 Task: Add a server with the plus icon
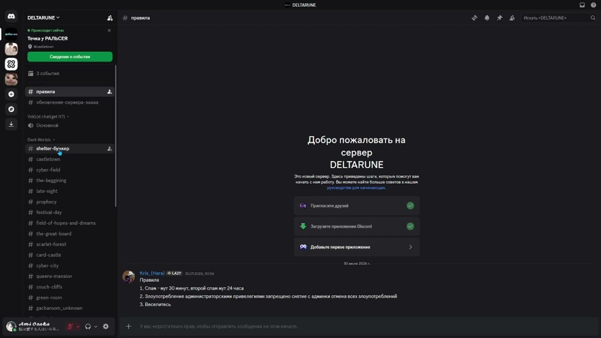click(x=11, y=94)
